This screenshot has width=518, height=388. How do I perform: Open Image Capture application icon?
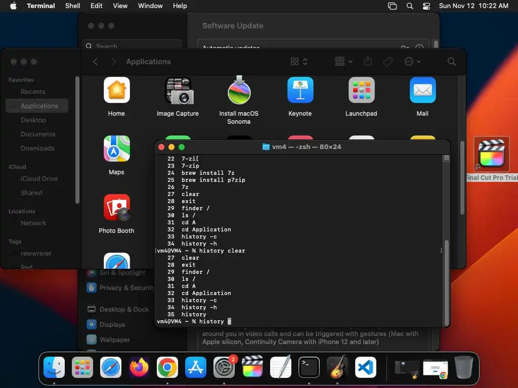(x=179, y=91)
